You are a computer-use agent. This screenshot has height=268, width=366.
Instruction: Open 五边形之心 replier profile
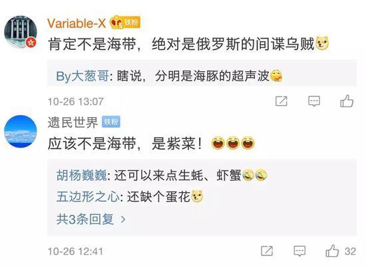coord(88,197)
